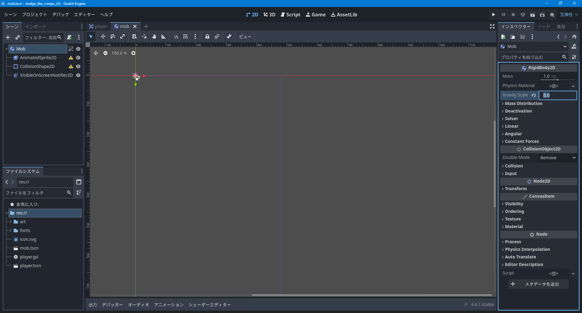Show the CollisionShape2D warning
Screen dimensions: 582x313
pyautogui.click(x=71, y=66)
